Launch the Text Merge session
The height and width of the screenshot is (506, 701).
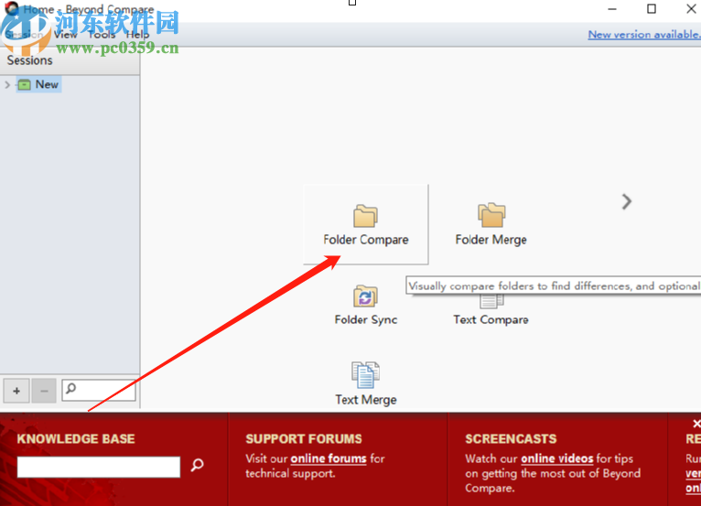click(x=366, y=383)
